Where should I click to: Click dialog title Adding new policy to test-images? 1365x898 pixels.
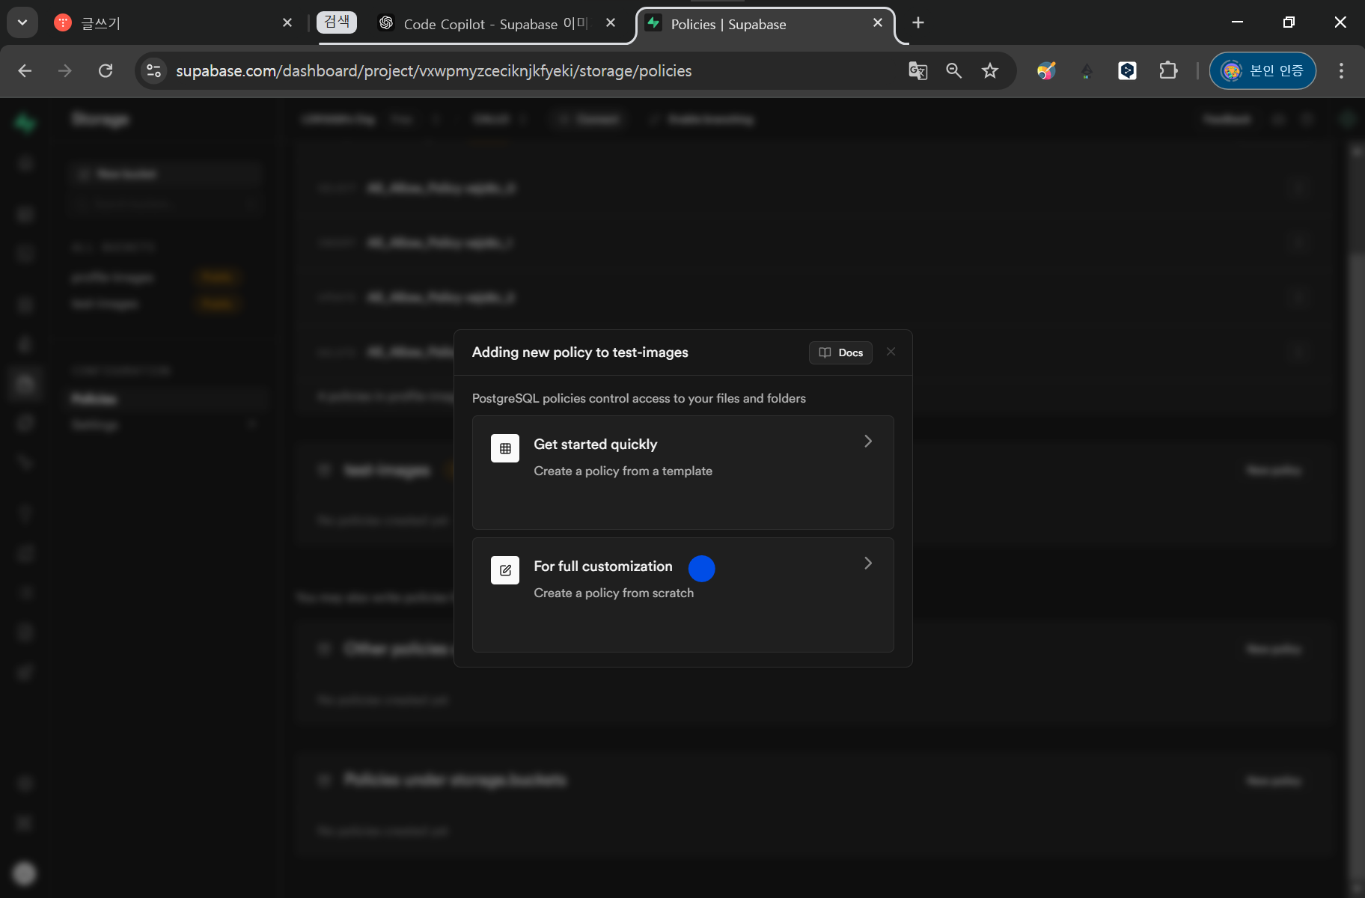580,352
